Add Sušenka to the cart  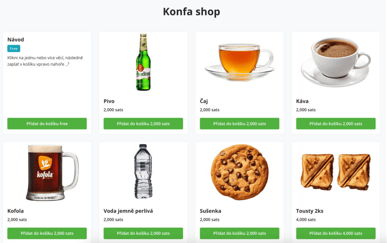(x=239, y=233)
